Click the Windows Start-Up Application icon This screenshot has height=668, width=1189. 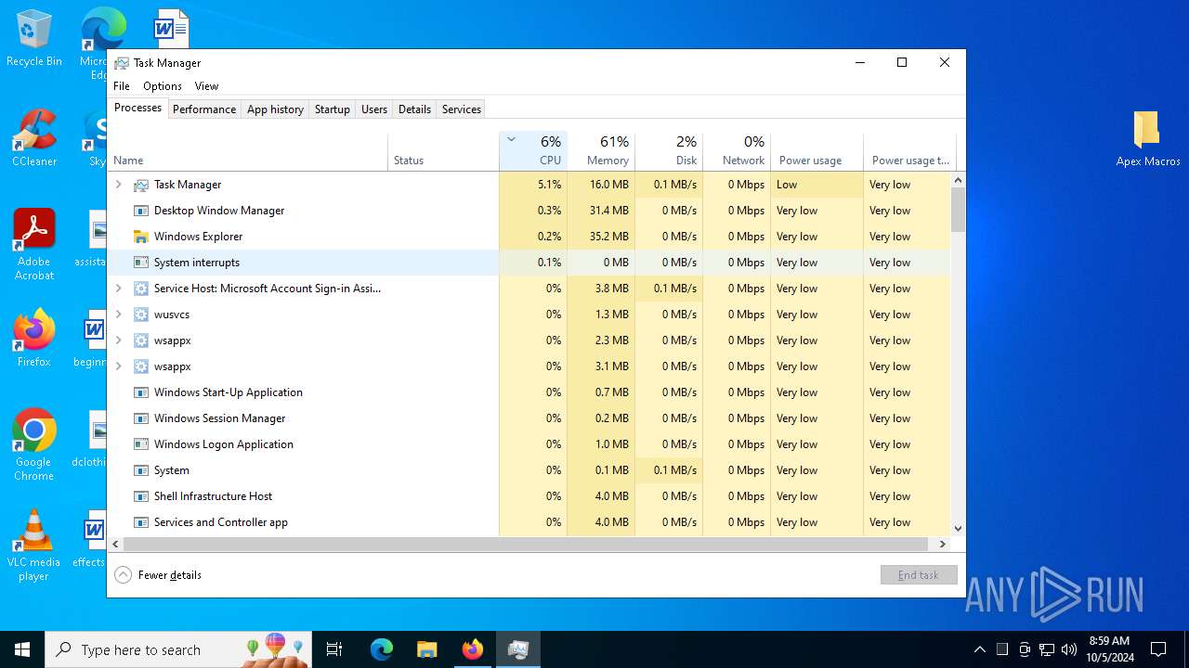tap(141, 392)
